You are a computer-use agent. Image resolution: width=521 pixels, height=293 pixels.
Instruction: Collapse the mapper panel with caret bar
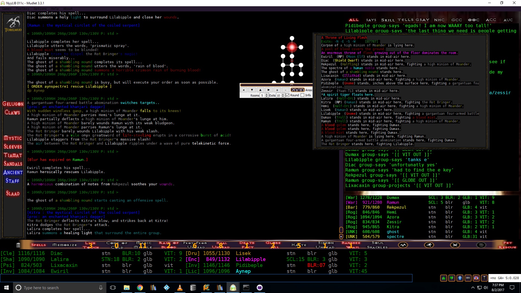tap(291, 84)
